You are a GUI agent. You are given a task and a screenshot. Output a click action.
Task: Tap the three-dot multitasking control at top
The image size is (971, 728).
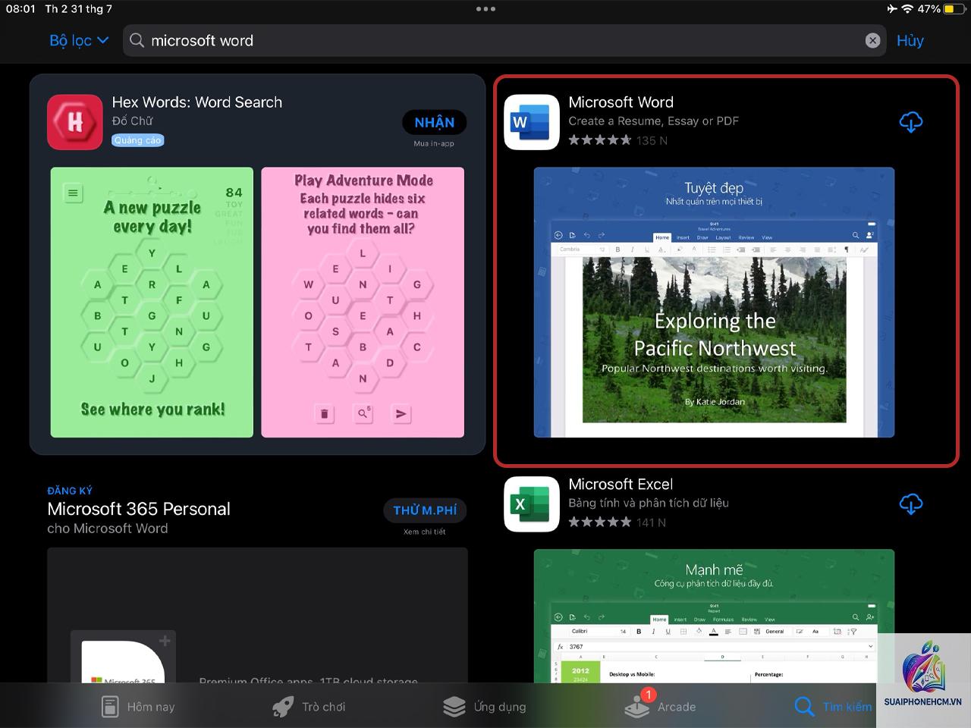click(x=485, y=9)
